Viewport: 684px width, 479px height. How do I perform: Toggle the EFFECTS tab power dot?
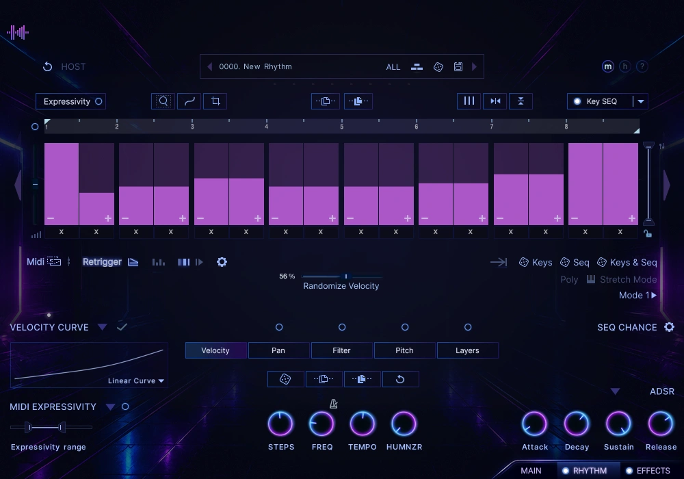pos(629,471)
